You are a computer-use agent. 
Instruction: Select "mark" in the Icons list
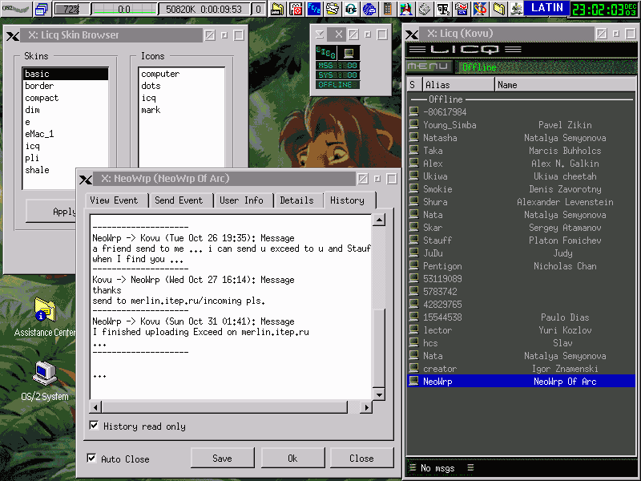tap(182, 110)
